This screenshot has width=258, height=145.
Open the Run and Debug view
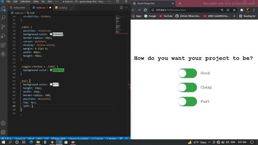(x=3, y=36)
